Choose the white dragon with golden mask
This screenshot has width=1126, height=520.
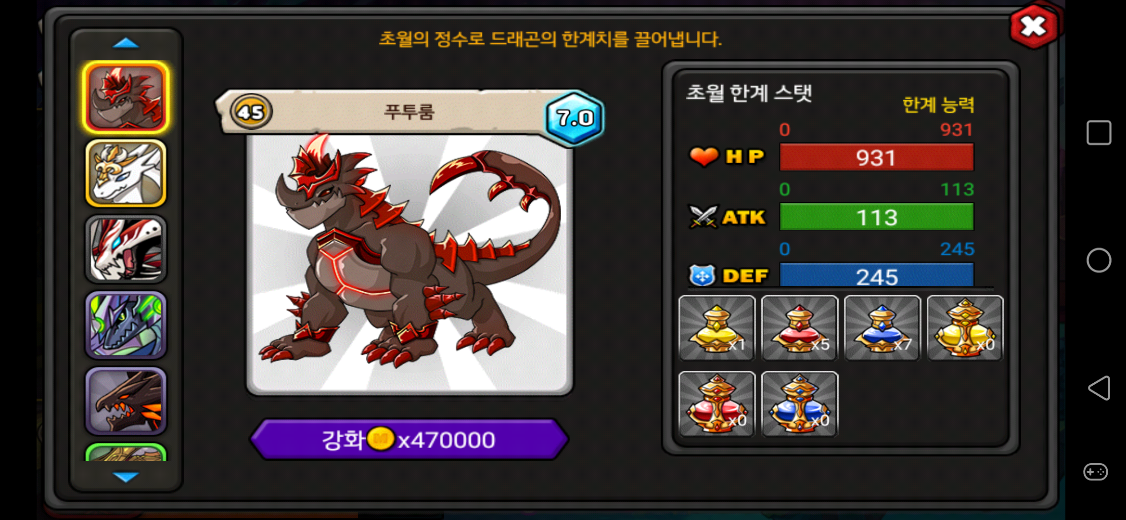point(126,173)
